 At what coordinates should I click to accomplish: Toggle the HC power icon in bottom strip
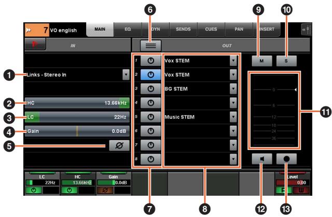pyautogui.click(x=69, y=190)
